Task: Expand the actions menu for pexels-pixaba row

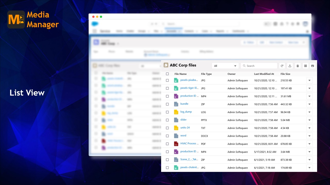Action: tap(309, 80)
